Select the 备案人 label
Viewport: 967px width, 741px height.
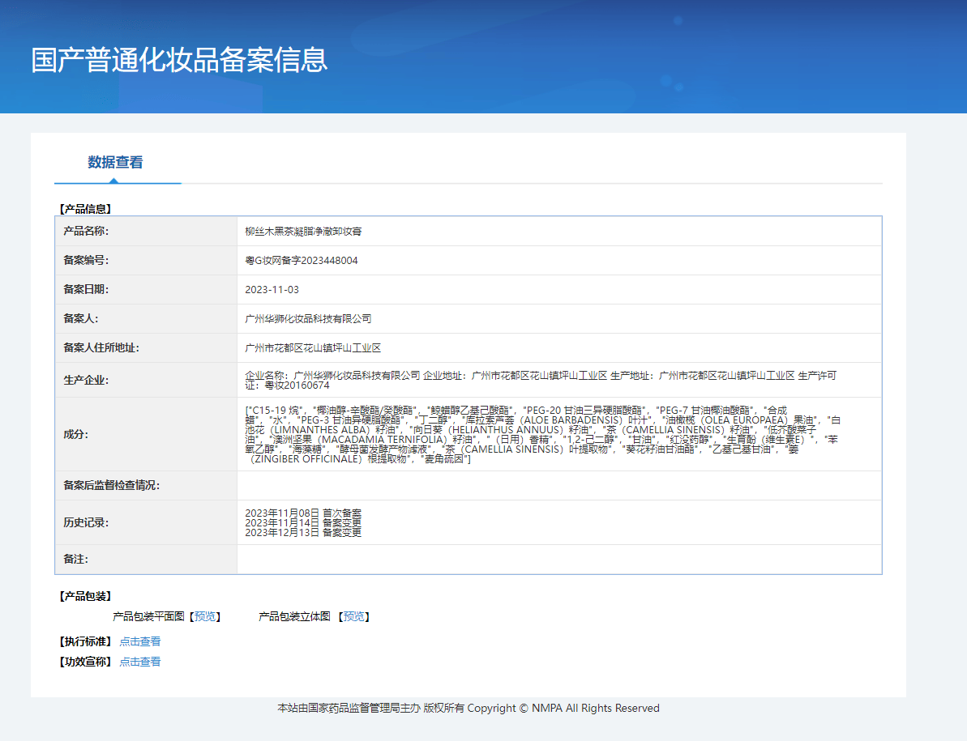click(81, 318)
